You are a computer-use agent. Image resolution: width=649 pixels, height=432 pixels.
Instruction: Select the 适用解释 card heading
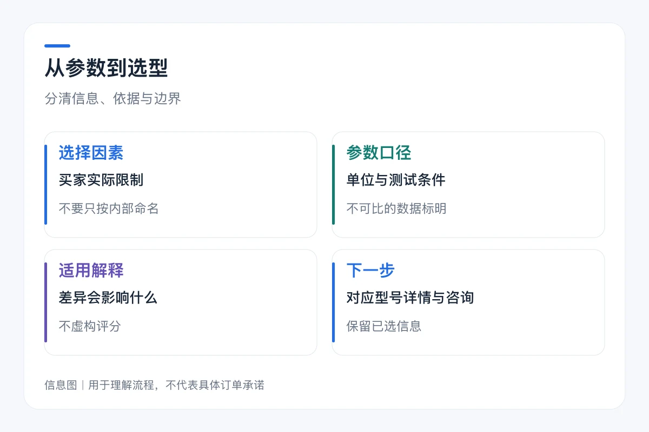coord(91,271)
